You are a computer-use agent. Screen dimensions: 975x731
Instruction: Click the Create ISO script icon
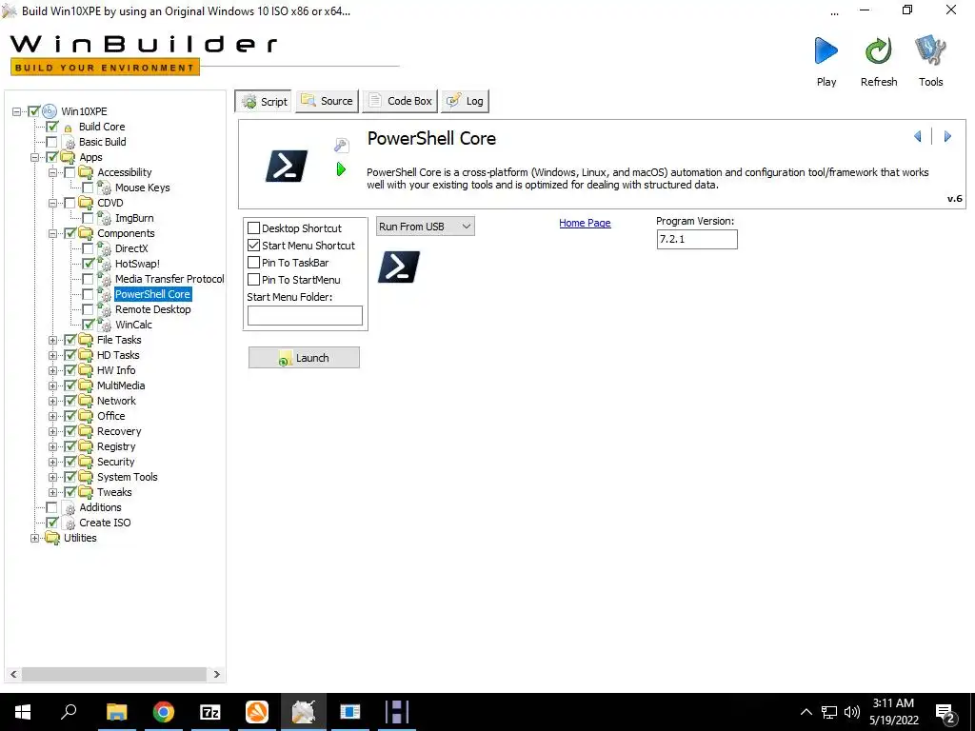69,523
